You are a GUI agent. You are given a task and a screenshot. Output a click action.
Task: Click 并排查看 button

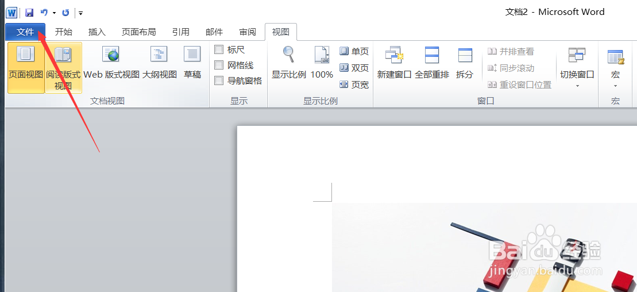pos(511,52)
